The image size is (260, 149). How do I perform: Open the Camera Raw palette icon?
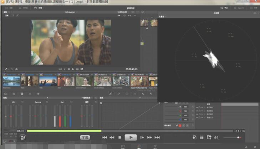[x=6, y=94]
